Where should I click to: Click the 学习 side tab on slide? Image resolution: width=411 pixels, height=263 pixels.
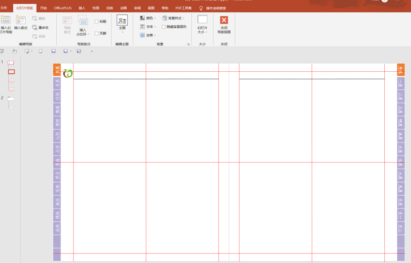[x=57, y=175]
